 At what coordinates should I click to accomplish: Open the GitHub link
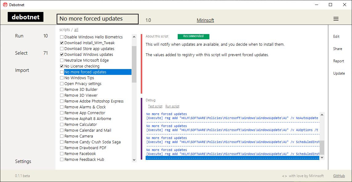(x=339, y=176)
